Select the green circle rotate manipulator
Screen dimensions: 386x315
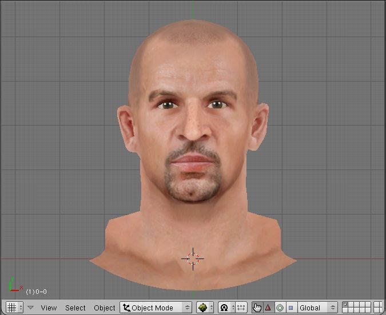(280, 308)
